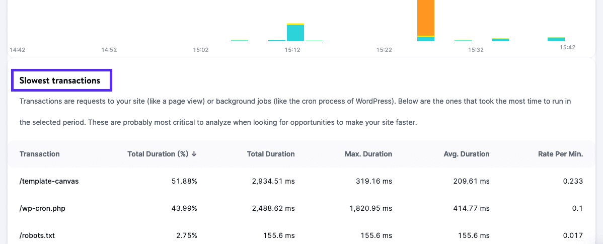The image size is (603, 244).
Task: Click the 14:42 time axis label
Action: coord(17,50)
